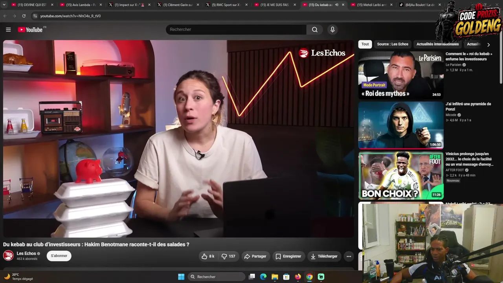This screenshot has height=283, width=503.
Task: Start voice search with the microphone
Action: click(x=332, y=29)
